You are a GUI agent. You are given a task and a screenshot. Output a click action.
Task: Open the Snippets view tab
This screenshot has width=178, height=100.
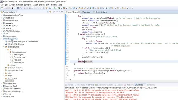(x=119, y=85)
